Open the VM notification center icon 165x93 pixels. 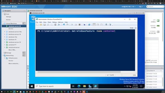point(141,86)
